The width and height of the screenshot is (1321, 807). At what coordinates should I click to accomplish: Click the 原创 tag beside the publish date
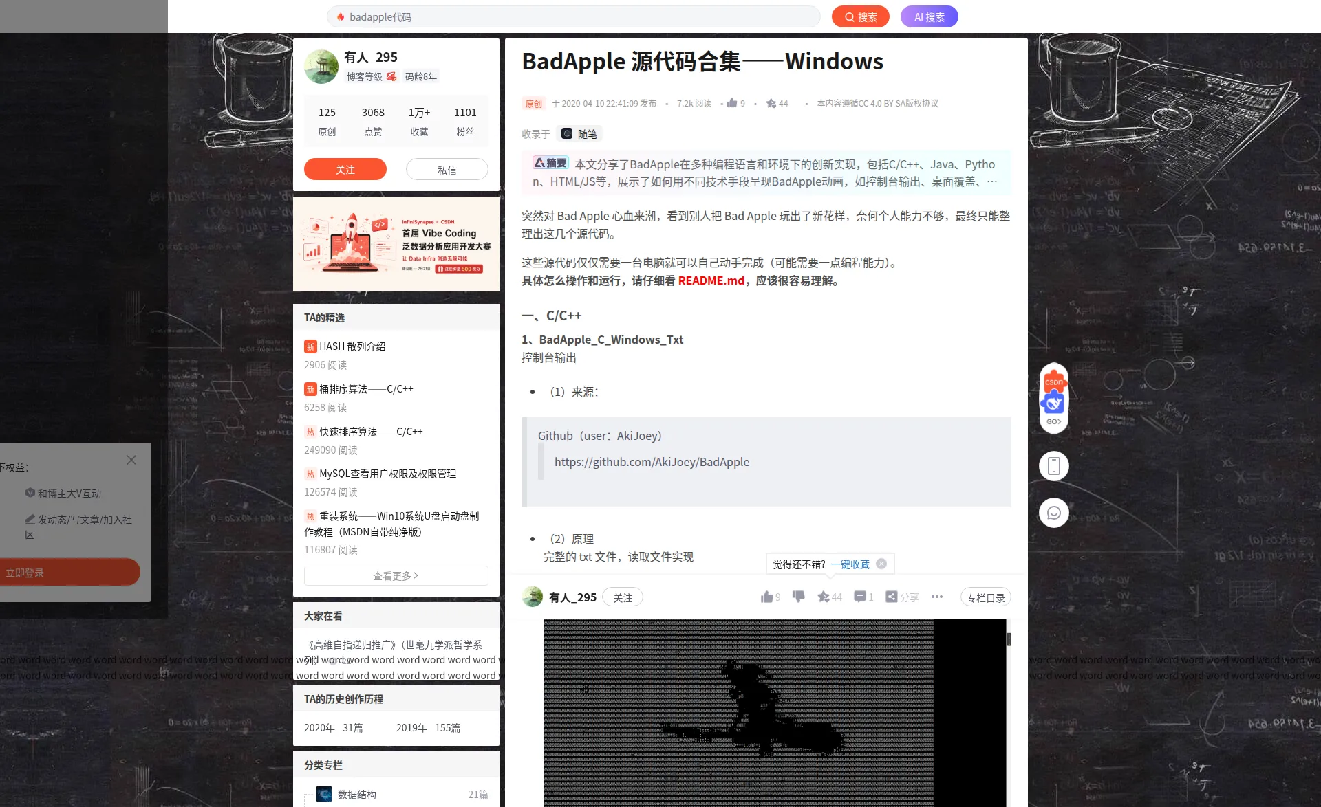(x=533, y=104)
